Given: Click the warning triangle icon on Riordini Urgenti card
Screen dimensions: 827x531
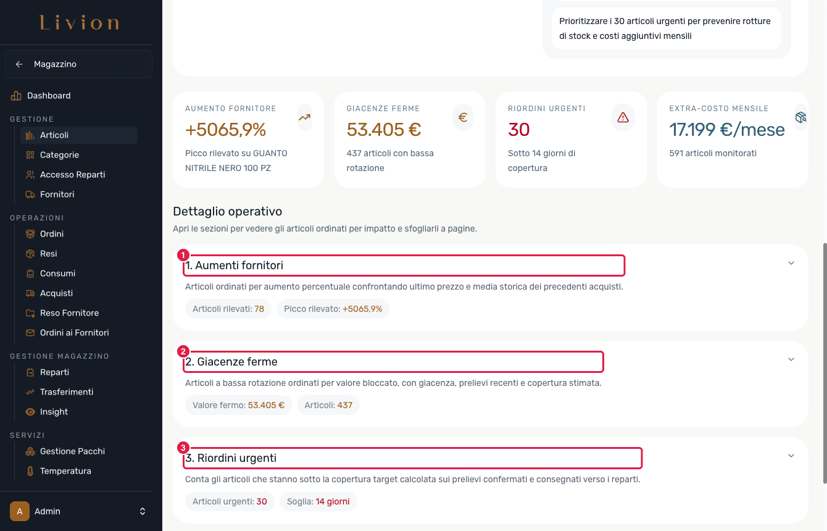Looking at the screenshot, I should coord(623,117).
